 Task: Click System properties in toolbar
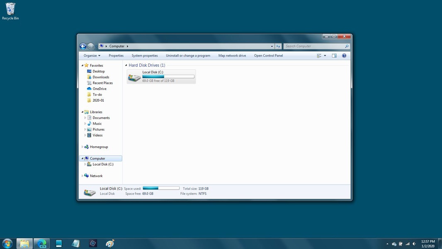145,56
